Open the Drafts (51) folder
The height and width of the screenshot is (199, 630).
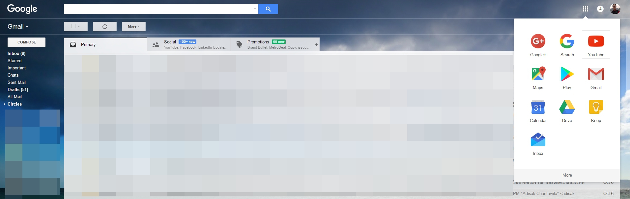pos(18,89)
